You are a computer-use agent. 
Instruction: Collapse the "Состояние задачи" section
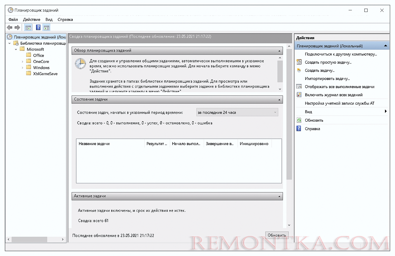coord(279,100)
